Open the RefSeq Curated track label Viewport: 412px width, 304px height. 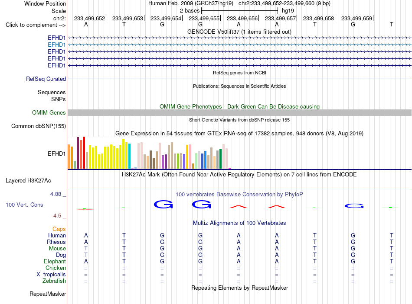pyautogui.click(x=46, y=79)
